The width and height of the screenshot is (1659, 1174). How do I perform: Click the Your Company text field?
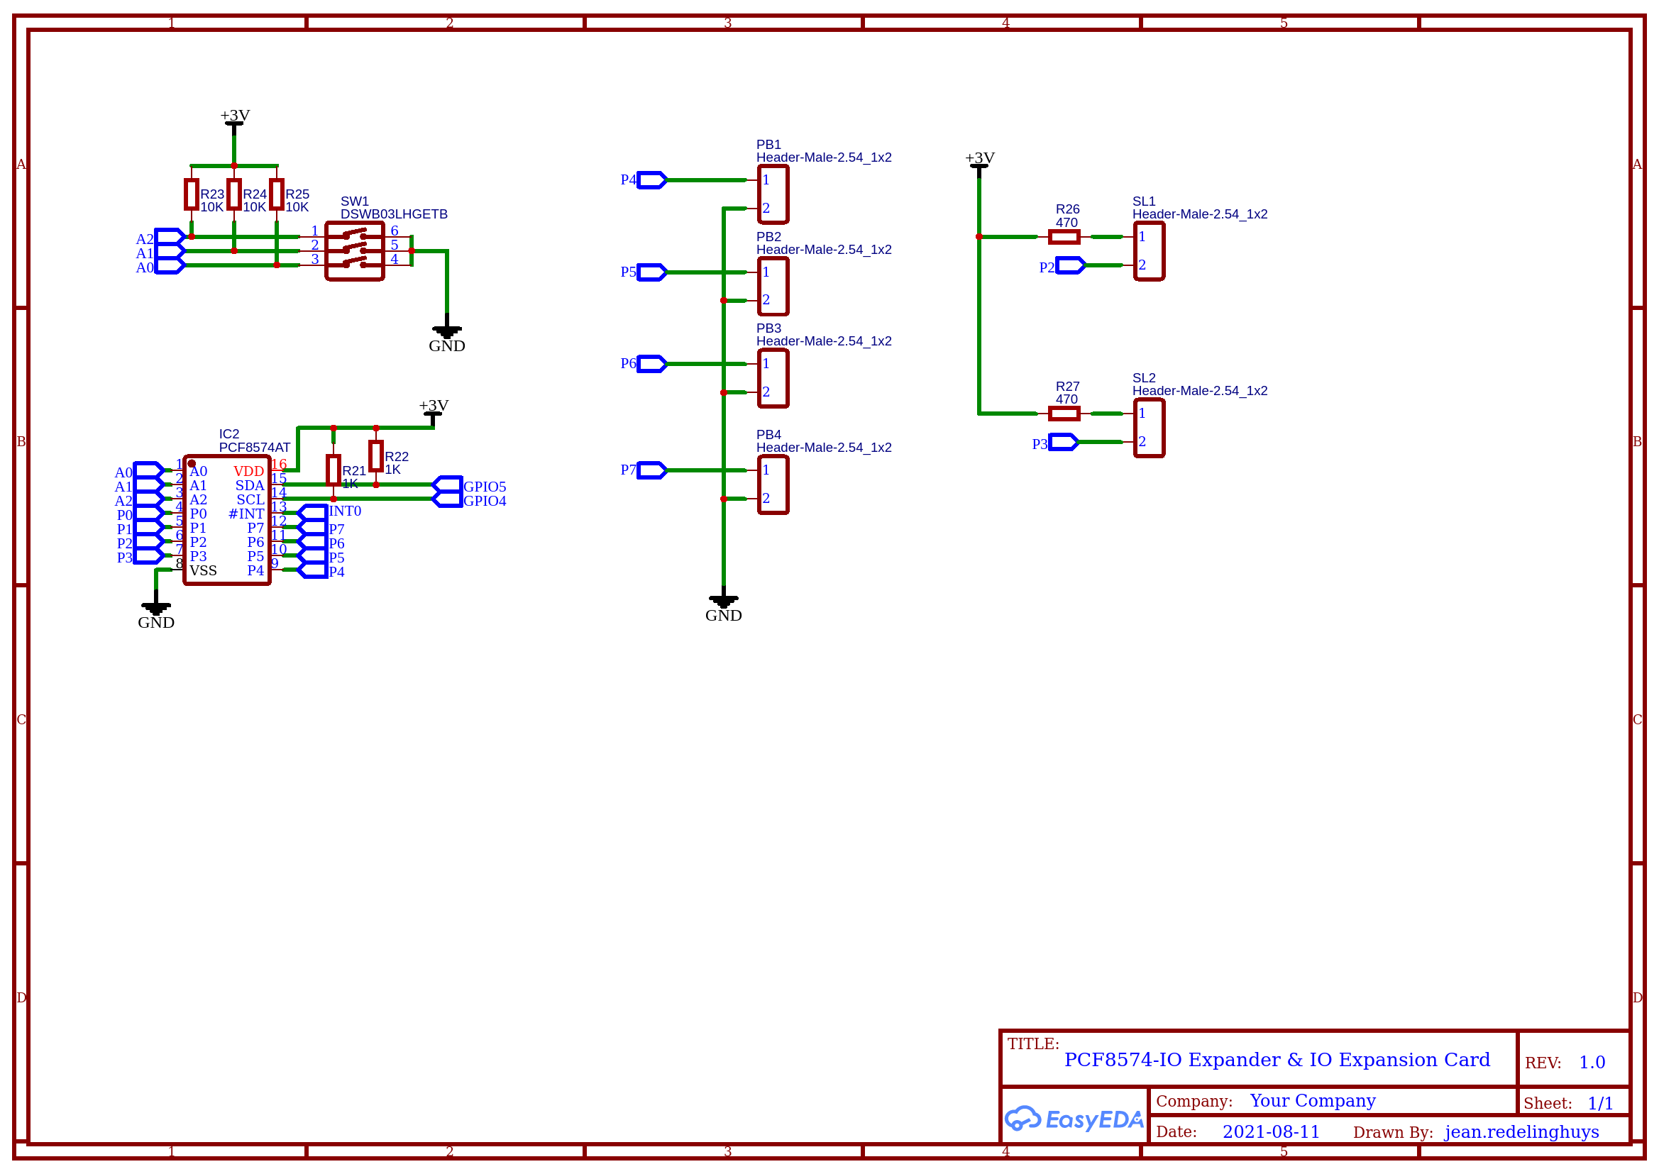click(1312, 1101)
